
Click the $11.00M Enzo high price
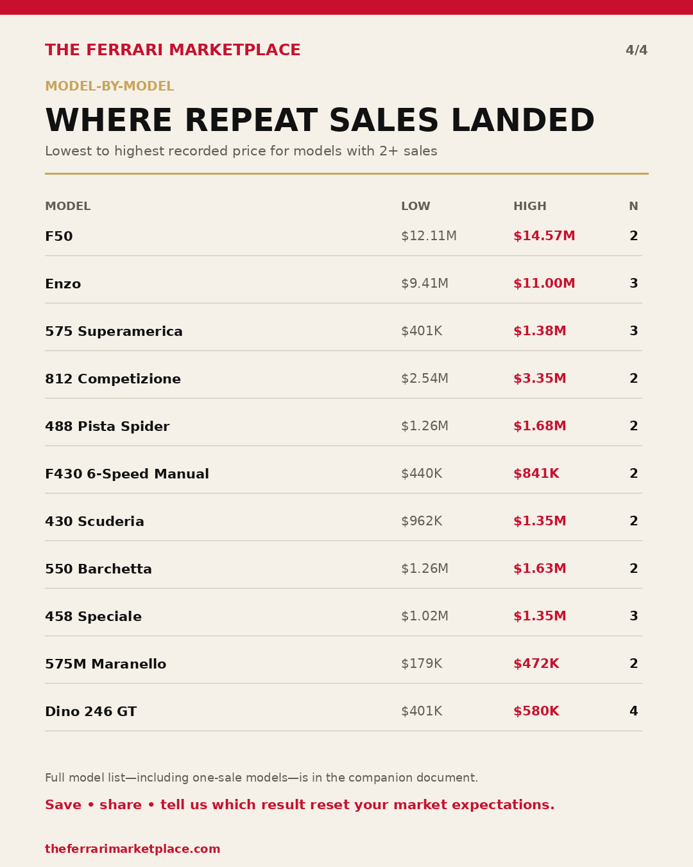coord(544,284)
